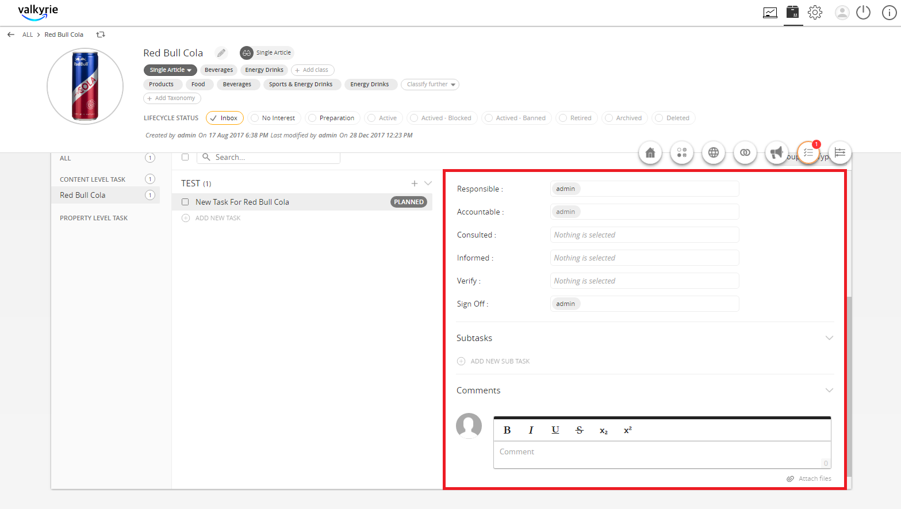Image resolution: width=901 pixels, height=509 pixels.
Task: Click Add class button
Action: click(x=312, y=70)
